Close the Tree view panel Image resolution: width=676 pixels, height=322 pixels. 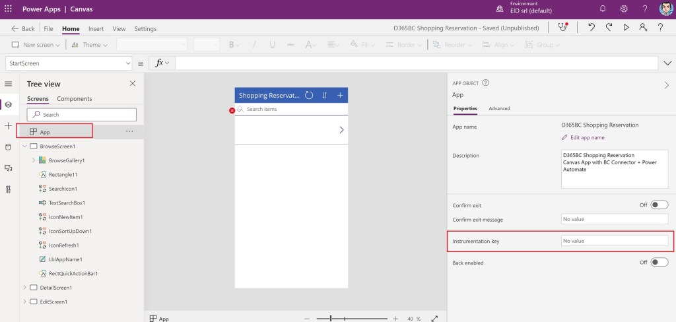click(133, 84)
